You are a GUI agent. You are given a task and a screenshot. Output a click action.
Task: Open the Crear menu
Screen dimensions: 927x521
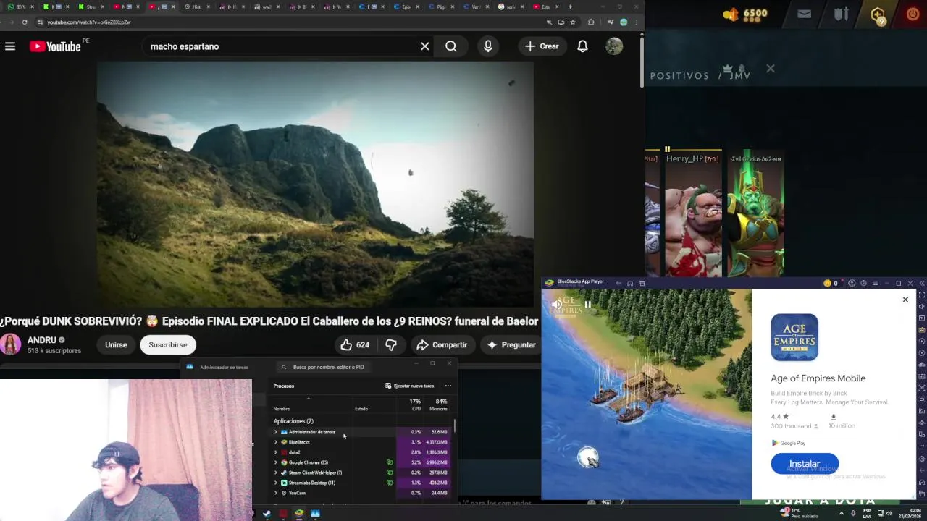[x=542, y=46]
